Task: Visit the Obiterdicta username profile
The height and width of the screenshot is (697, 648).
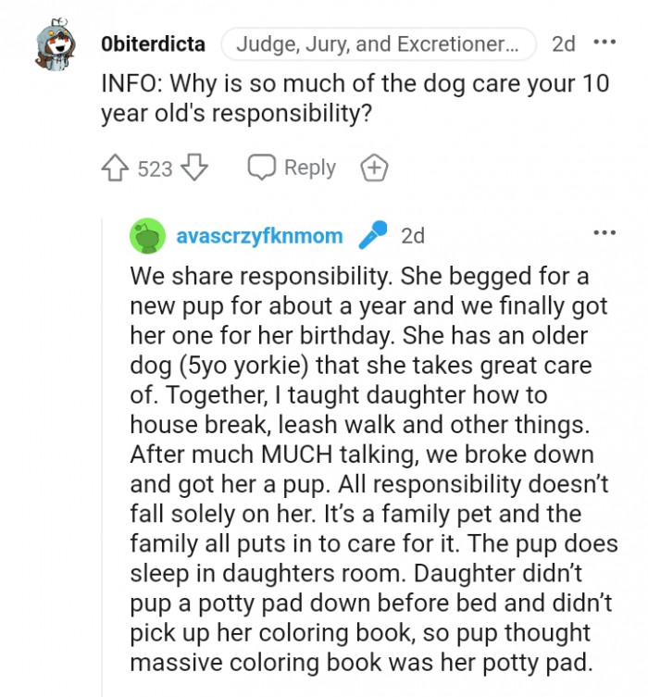Action: pyautogui.click(x=154, y=44)
